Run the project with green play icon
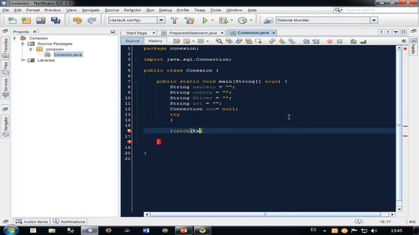This screenshot has height=235, width=419. click(x=205, y=20)
